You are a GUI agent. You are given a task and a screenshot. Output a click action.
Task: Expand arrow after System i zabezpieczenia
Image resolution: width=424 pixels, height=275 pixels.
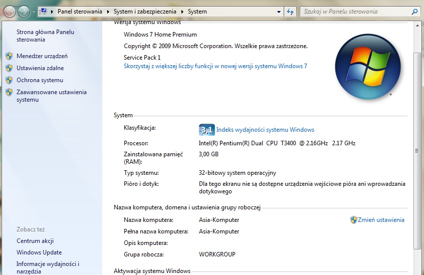(182, 12)
